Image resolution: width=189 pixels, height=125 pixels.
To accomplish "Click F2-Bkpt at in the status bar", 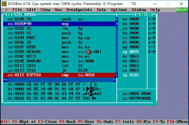I will (24, 122).
